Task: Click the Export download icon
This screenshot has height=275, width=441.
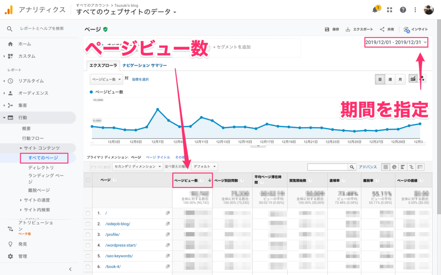Action: (348, 29)
